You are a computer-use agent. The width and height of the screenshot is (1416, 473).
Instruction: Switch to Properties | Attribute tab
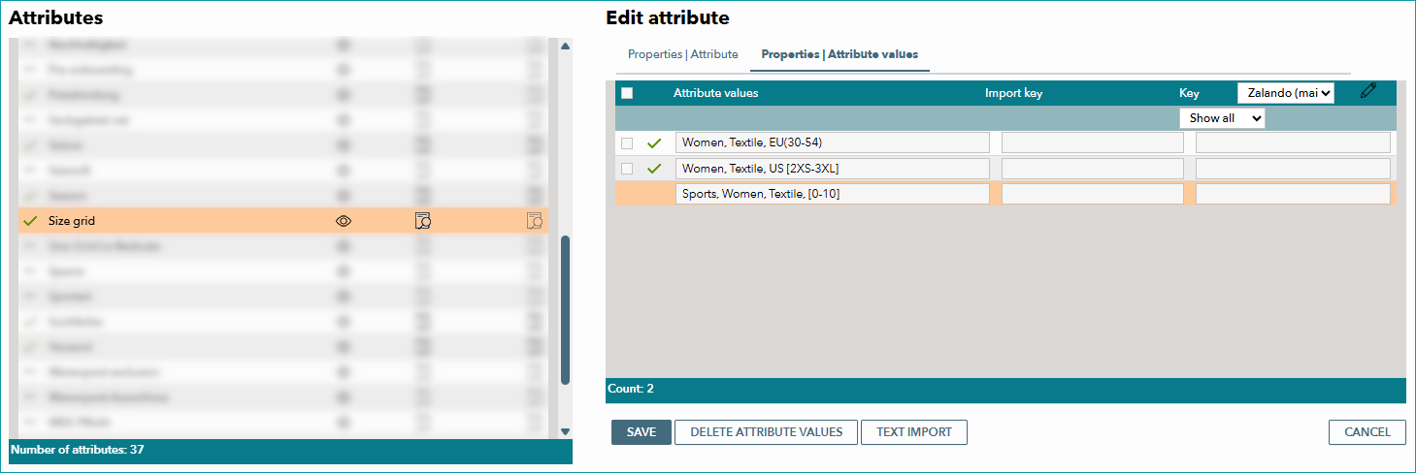[683, 54]
